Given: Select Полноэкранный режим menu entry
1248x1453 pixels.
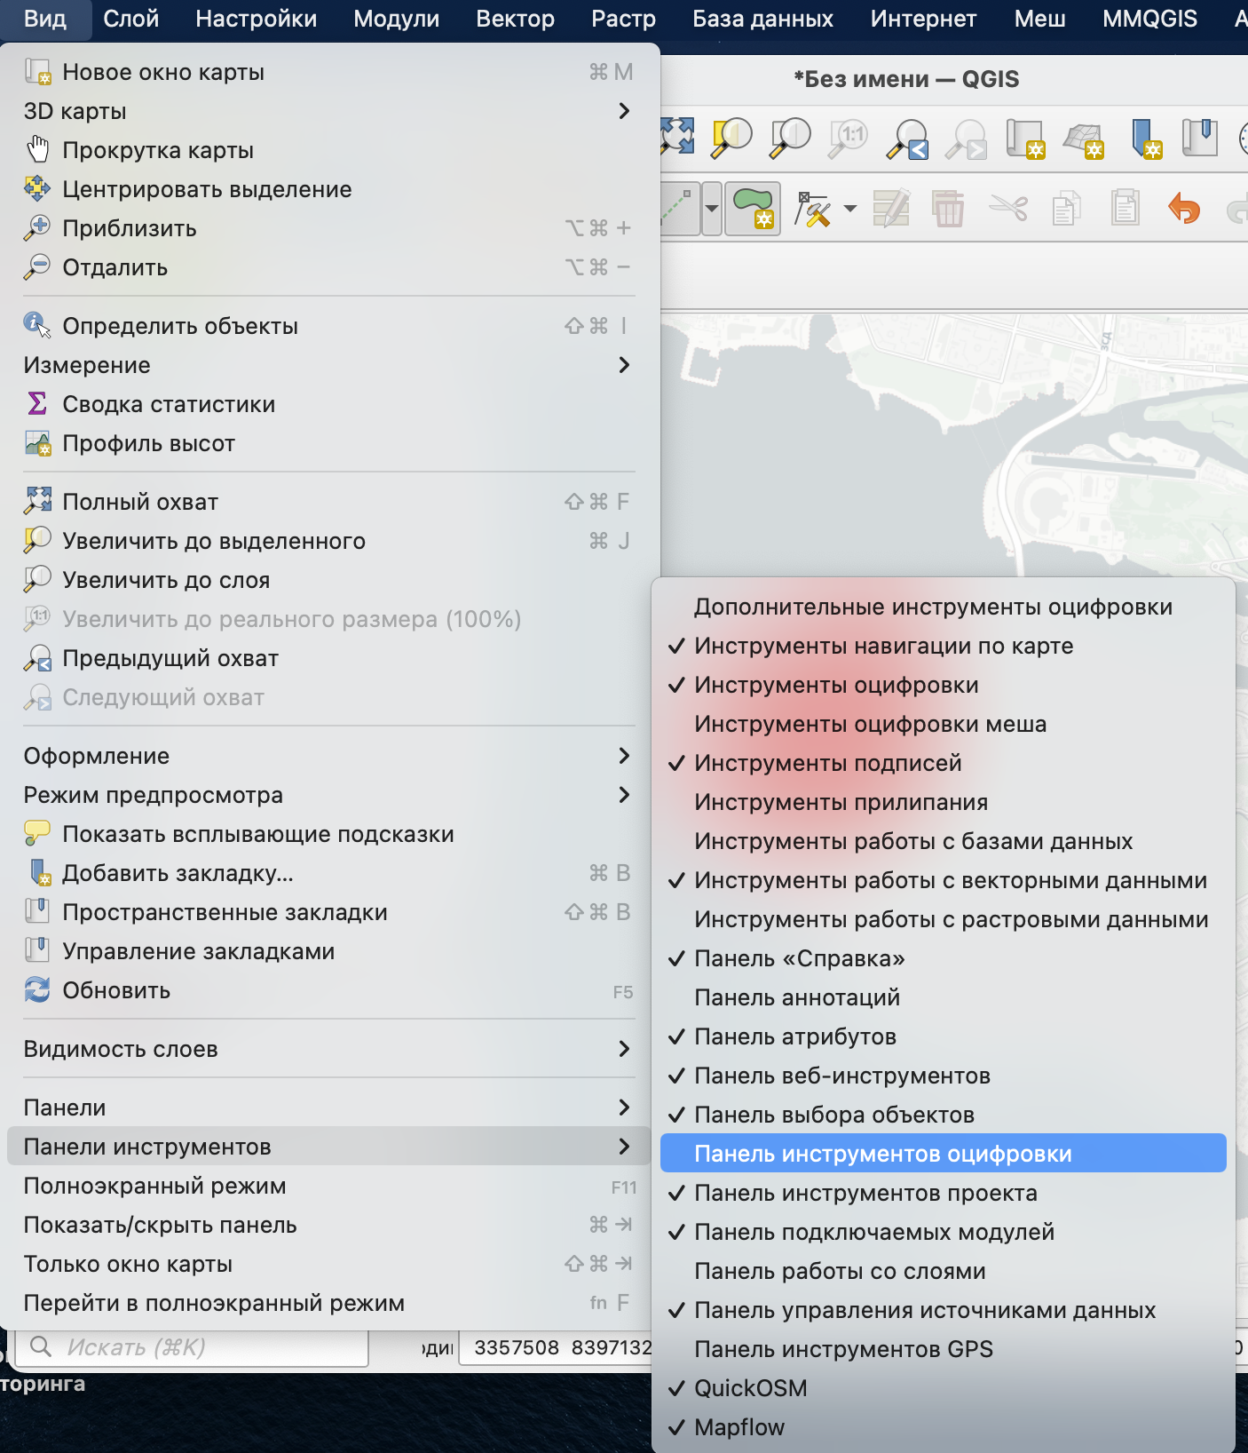Looking at the screenshot, I should click(154, 1186).
